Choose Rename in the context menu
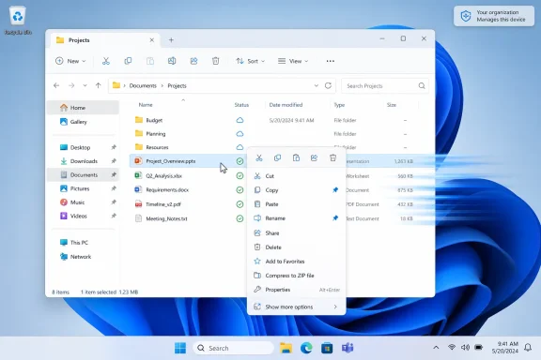Image resolution: width=541 pixels, height=360 pixels. pos(297,218)
